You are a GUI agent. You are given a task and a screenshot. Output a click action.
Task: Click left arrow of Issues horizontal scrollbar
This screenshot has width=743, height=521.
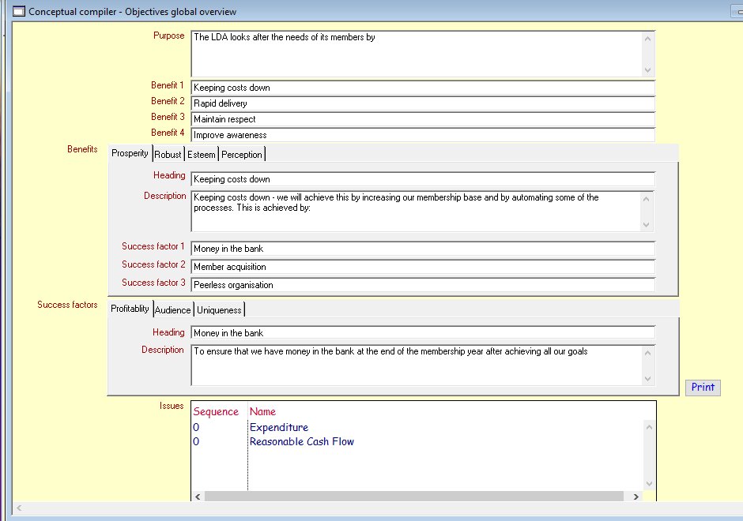(x=198, y=497)
